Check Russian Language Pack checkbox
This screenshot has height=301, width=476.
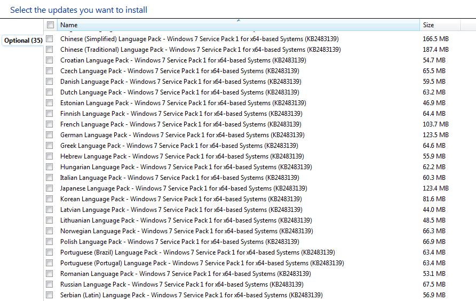50,284
